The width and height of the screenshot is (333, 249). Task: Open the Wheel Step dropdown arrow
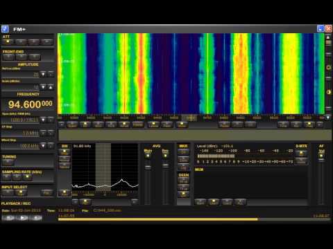(x=43, y=146)
